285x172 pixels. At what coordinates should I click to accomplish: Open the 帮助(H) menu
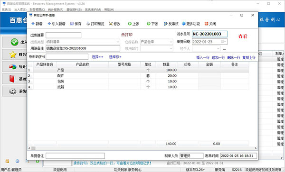(x=109, y=9)
